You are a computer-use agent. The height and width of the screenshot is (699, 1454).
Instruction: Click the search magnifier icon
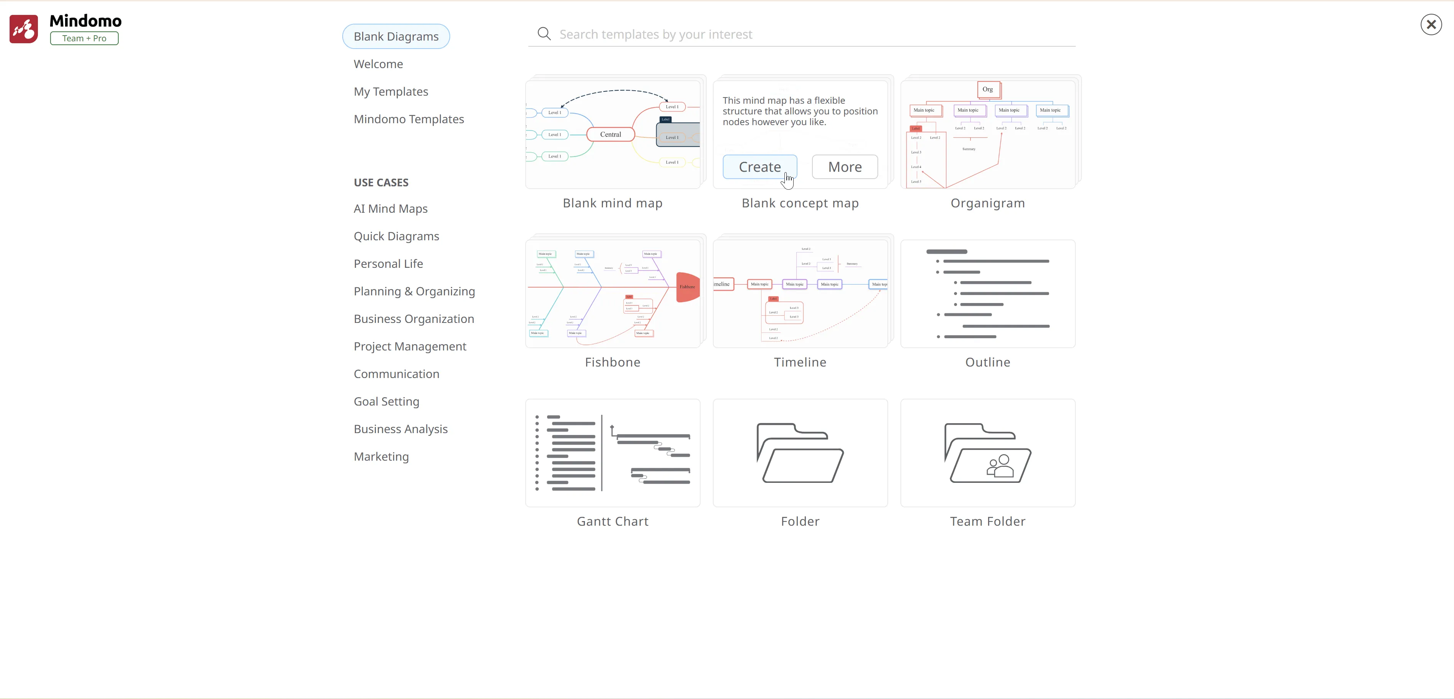(544, 34)
